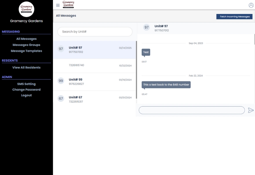Screen dimensions: 255x175
Task: Click the 67 unit avatar badge
Action: point(61,99)
